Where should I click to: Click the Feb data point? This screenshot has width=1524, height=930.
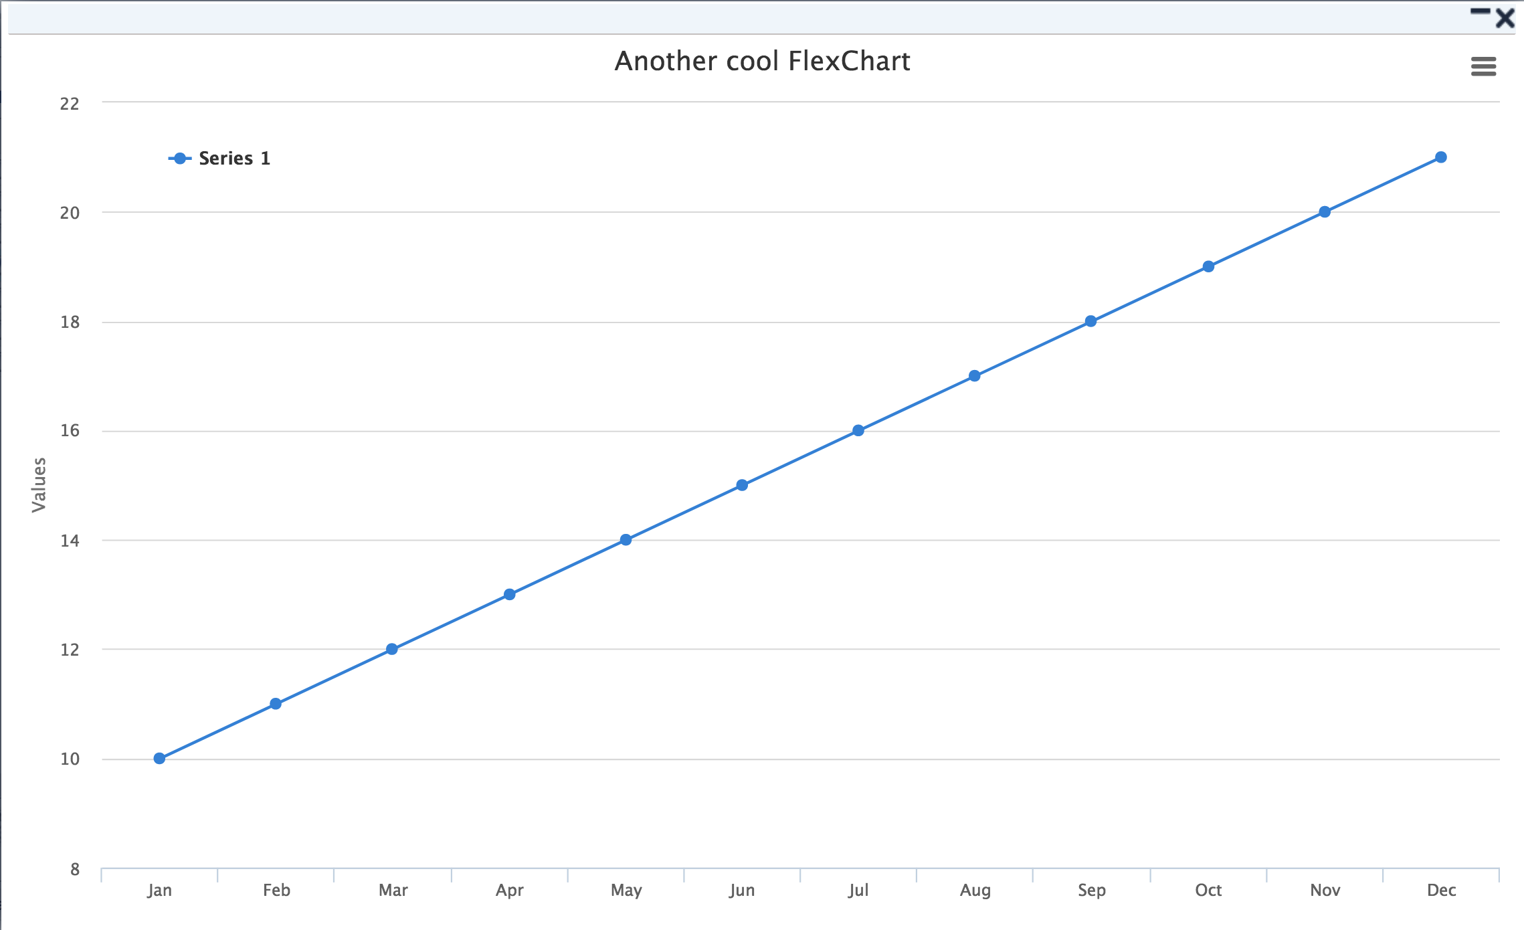tap(276, 703)
